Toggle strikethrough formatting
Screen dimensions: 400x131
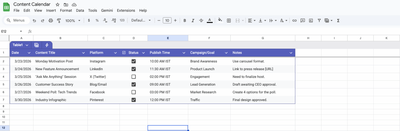[201, 20]
